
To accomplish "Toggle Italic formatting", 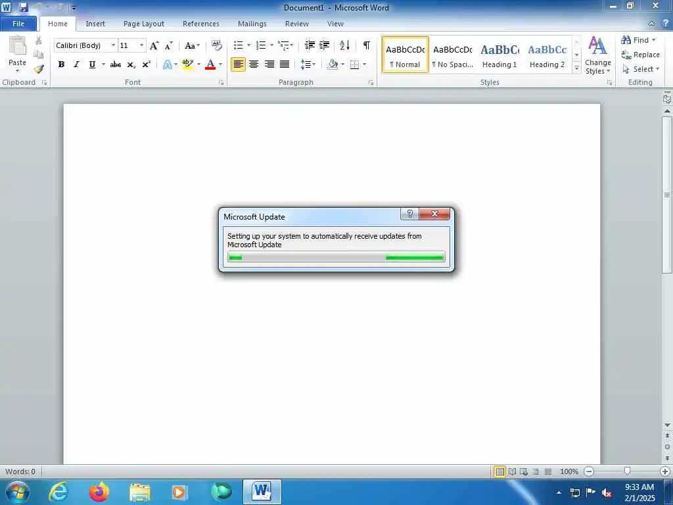I will point(76,64).
